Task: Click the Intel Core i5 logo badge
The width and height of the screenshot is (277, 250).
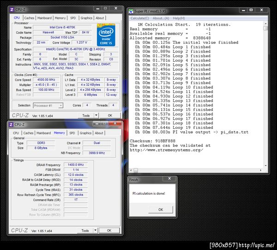Action: point(106,35)
